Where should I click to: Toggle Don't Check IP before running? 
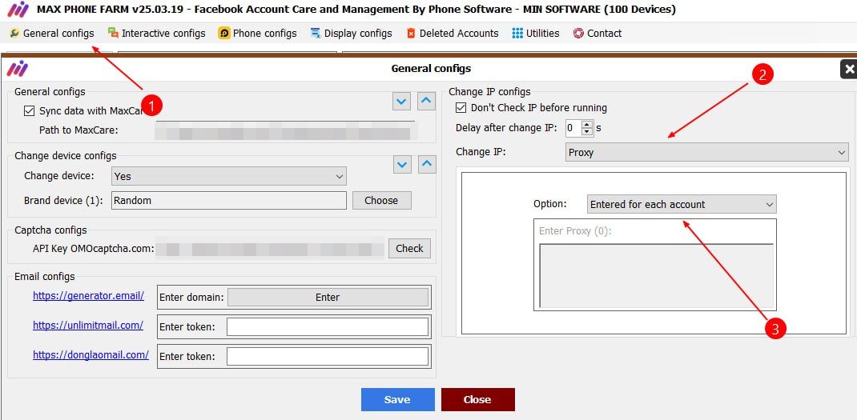click(461, 107)
